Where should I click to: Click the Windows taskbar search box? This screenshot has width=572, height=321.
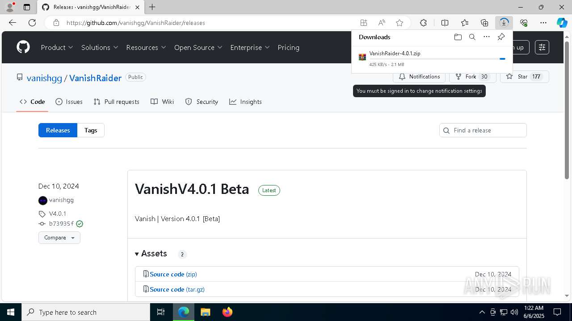pos(86,312)
